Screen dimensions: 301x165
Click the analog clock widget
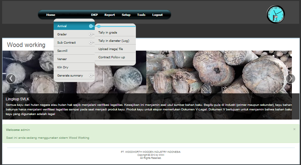(x=276, y=14)
